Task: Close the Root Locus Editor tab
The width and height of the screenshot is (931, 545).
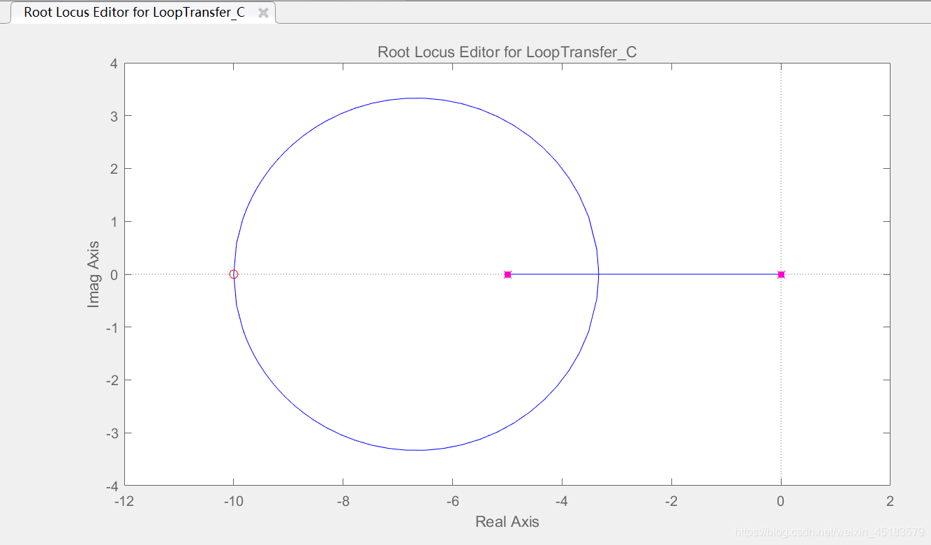Action: click(263, 13)
